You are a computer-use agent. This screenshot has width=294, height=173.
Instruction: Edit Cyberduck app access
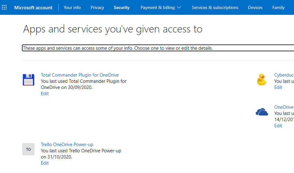click(278, 87)
